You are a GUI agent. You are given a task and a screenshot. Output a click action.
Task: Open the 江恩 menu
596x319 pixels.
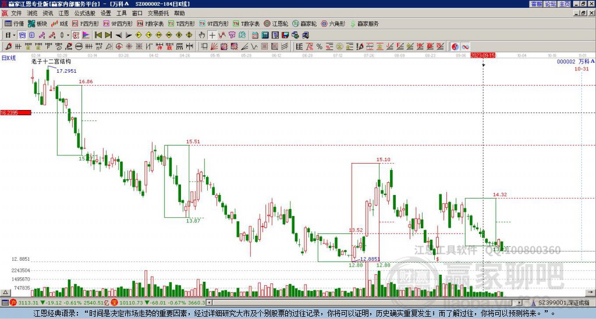(x=64, y=13)
